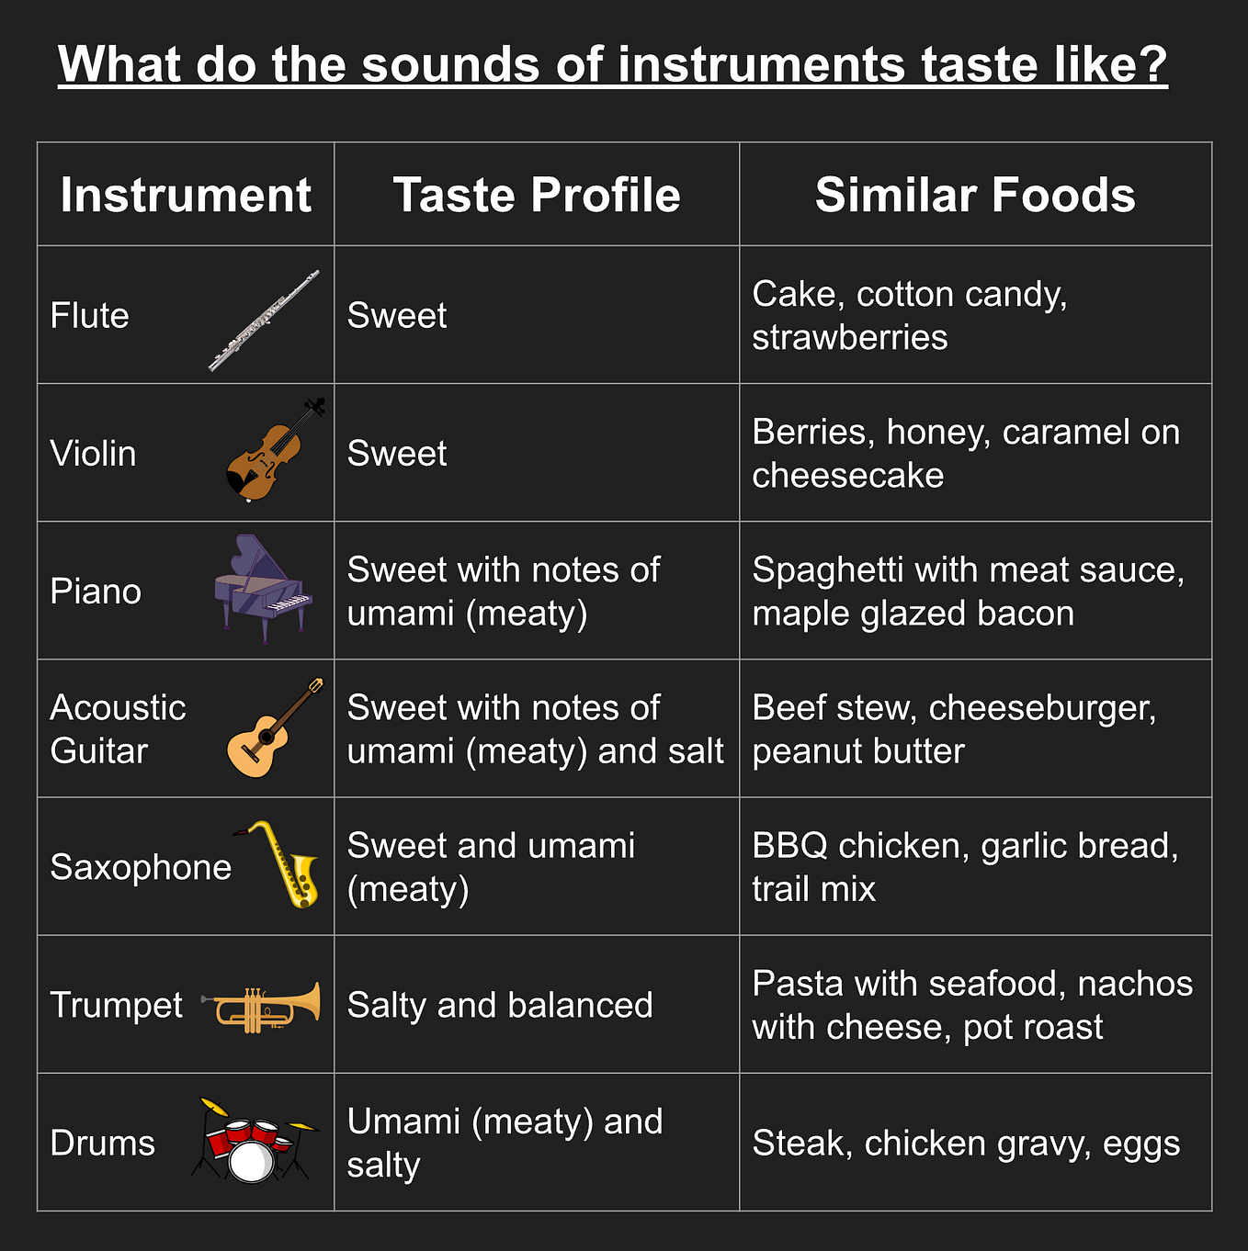Select the 'Steak, chicken gravy, eggs' cell

pos(975,1142)
